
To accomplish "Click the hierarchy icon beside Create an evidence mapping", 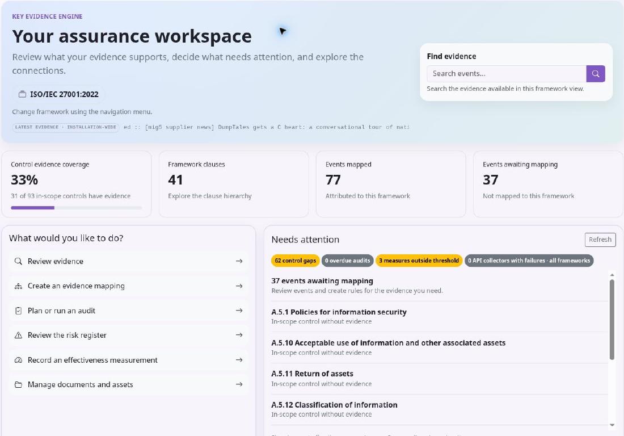I will (x=18, y=286).
